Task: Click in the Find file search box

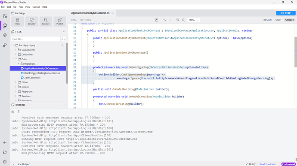Action: click(36, 39)
